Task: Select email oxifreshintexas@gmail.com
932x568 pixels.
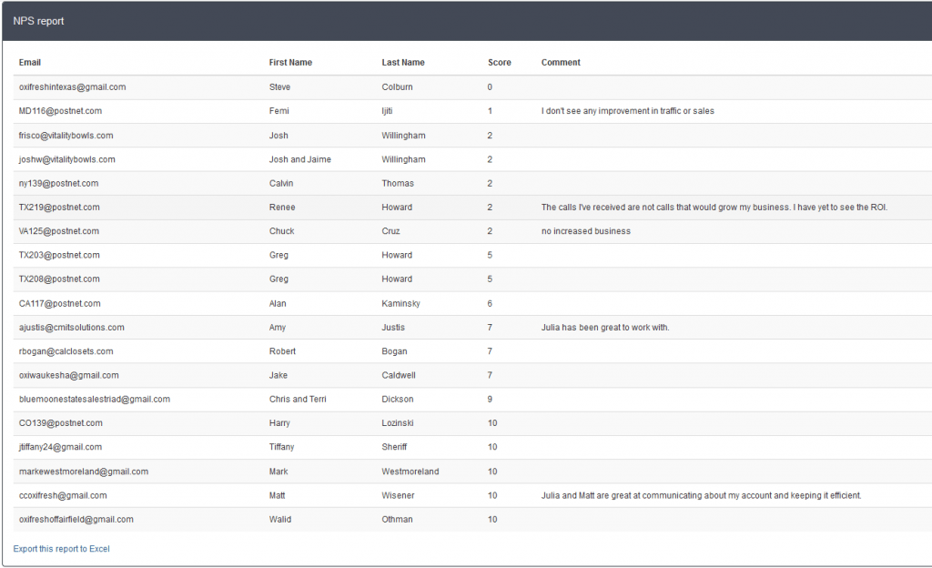Action: pyautogui.click(x=72, y=86)
